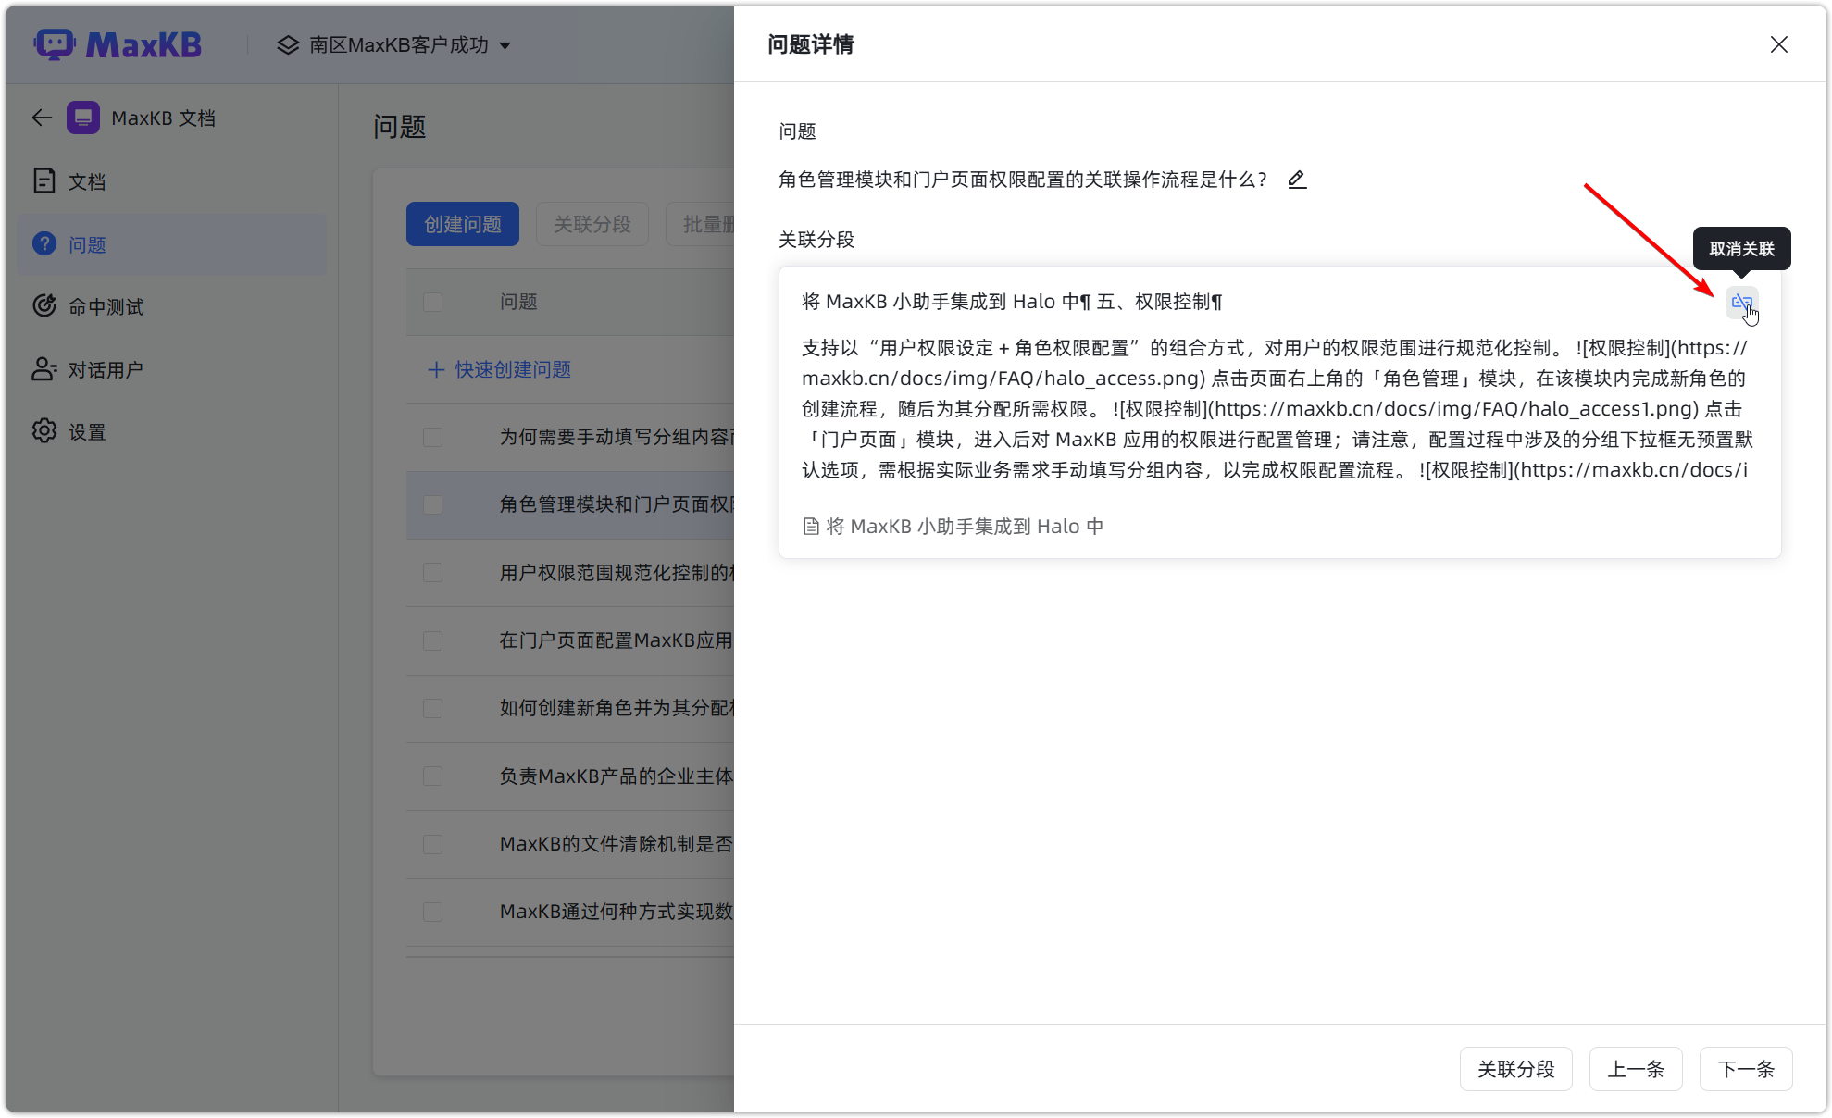Click the back arrow beside MaxKB 文档

pyautogui.click(x=41, y=118)
